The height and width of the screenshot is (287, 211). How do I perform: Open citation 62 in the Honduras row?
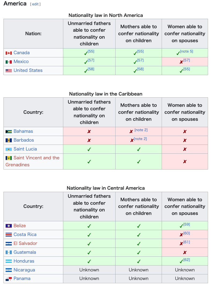pos(187,260)
